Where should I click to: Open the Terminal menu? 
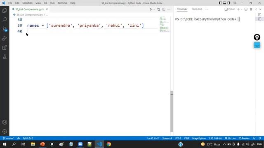click(62, 3)
